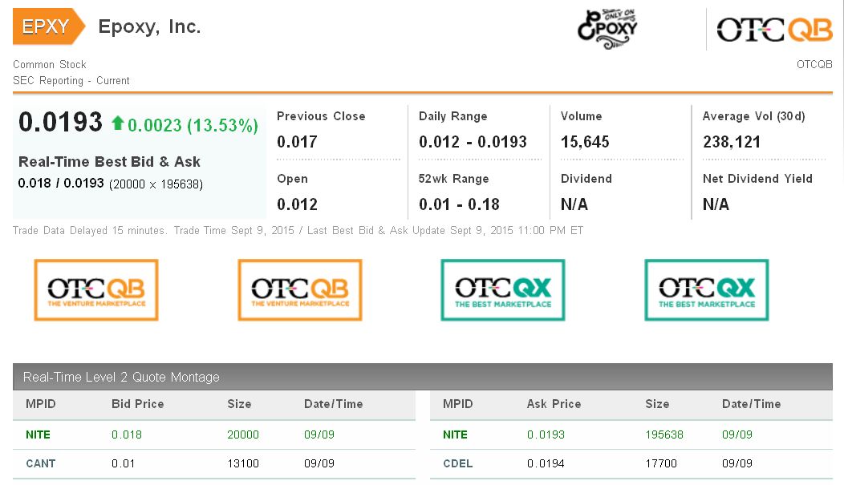The image size is (844, 485).
Task: Click the NITE ask MPID at 0.0193
Action: (x=455, y=434)
